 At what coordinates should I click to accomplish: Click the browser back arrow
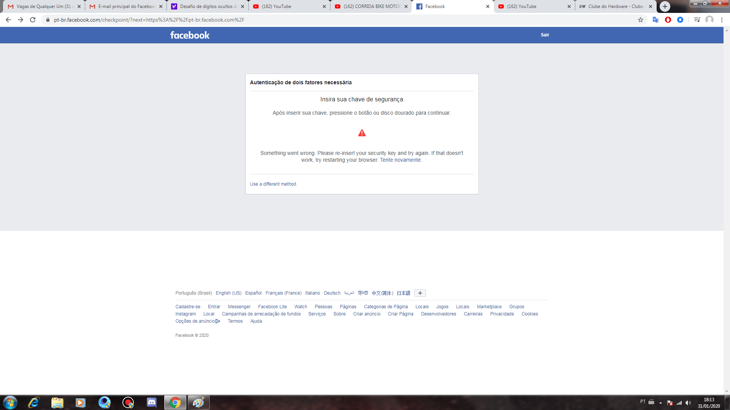[8, 20]
